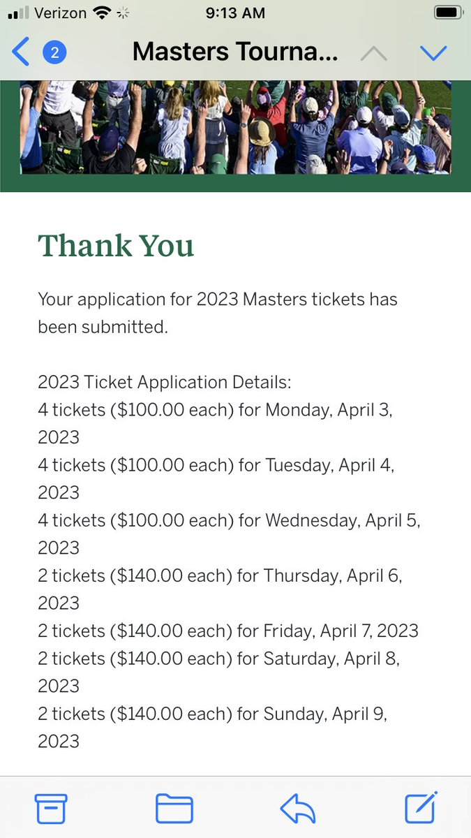Tap the back chevron to return to inbox
This screenshot has width=471, height=838.
click(x=20, y=52)
